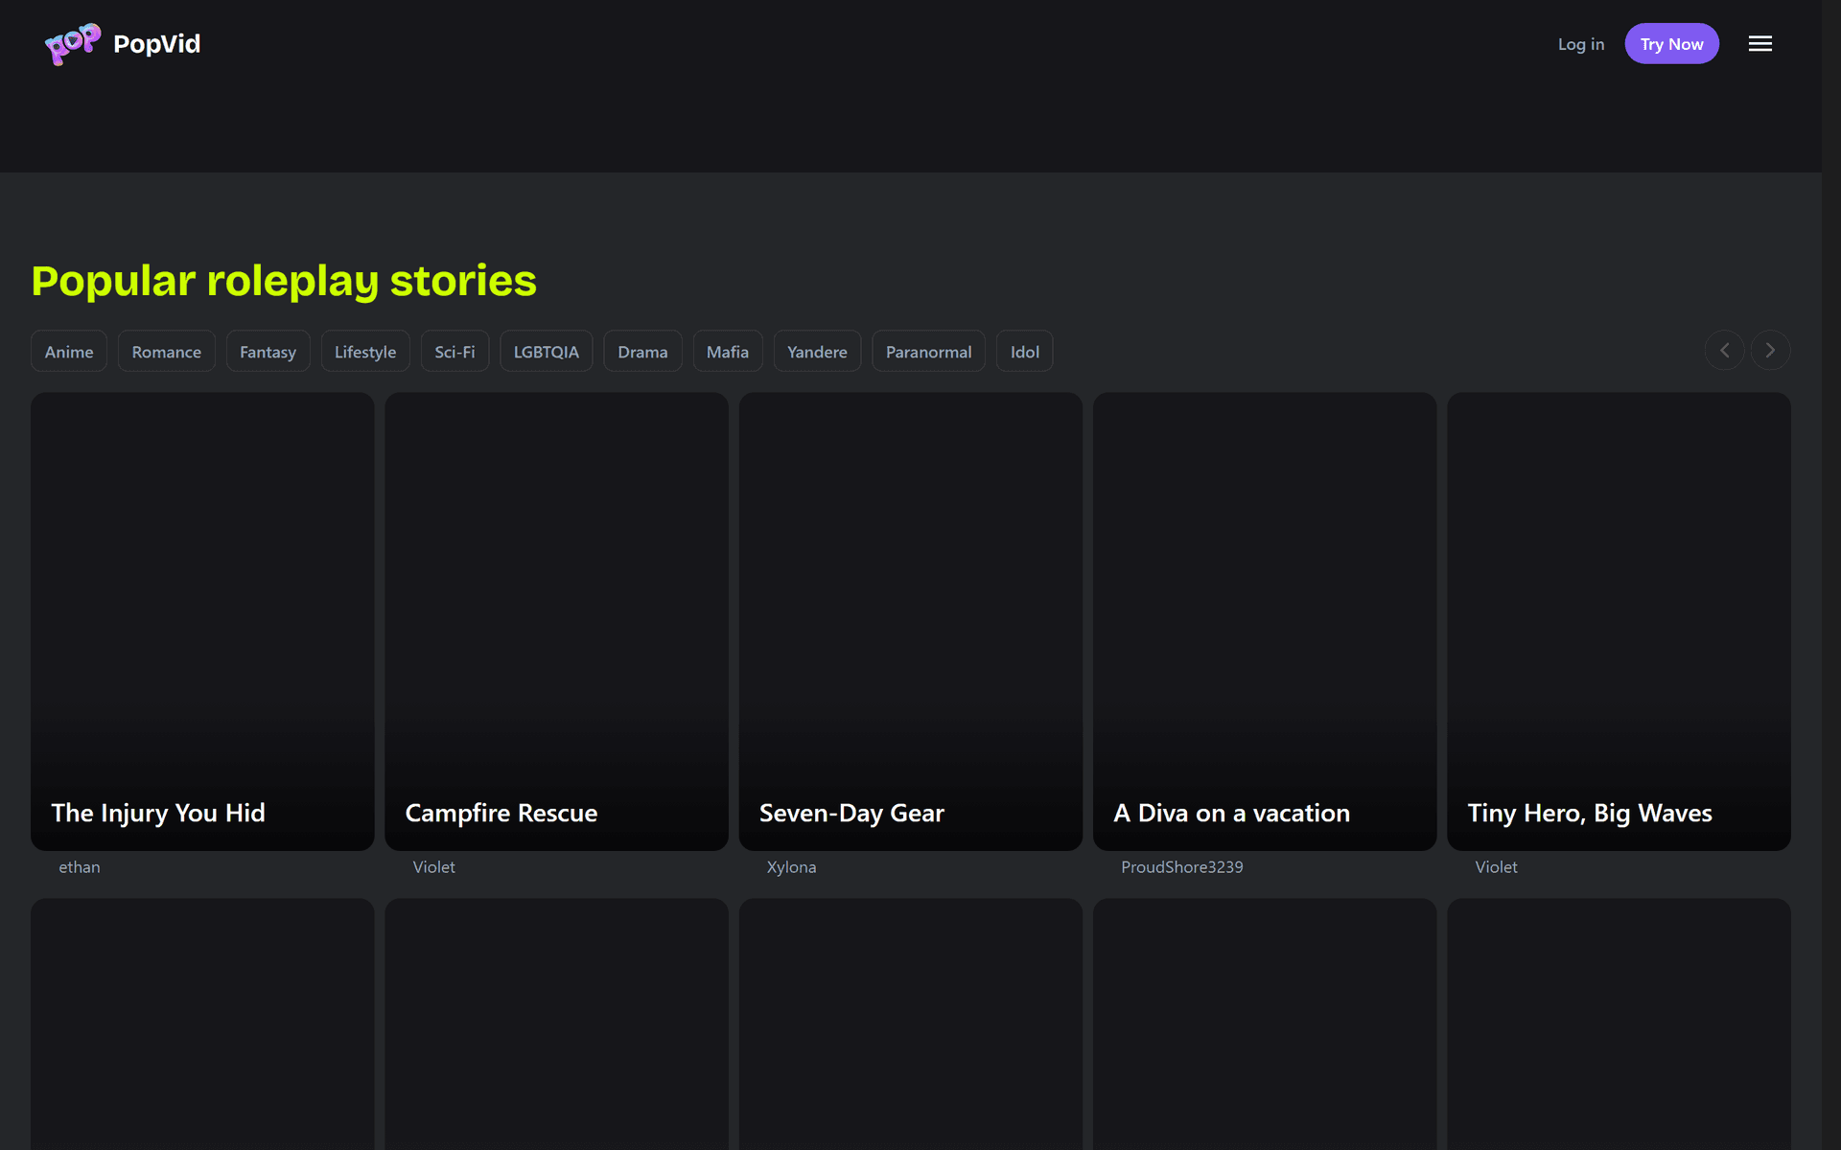Open The Injury You Hid story card
The image size is (1841, 1150).
[202, 621]
